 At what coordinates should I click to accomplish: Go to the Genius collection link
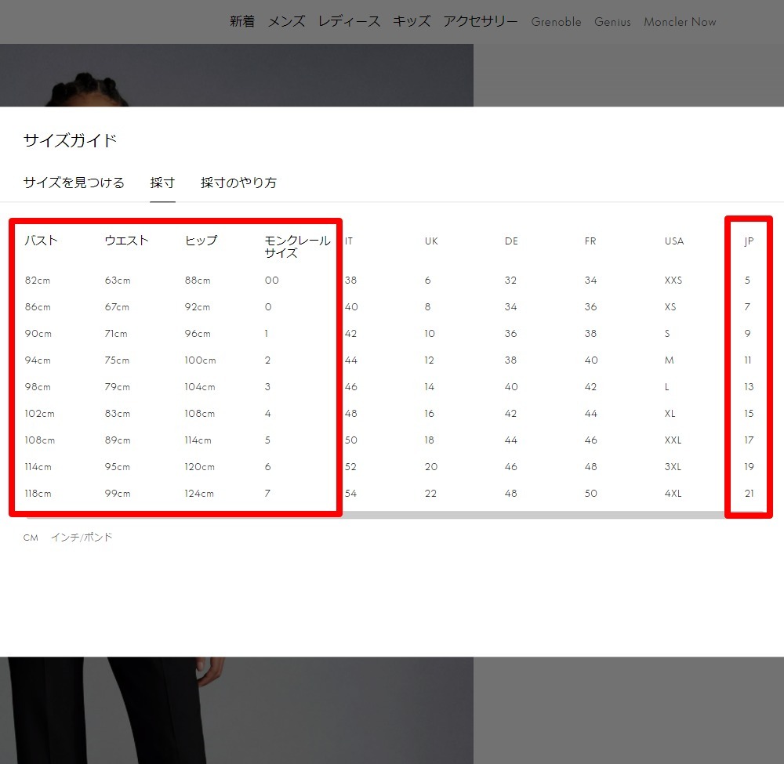coord(612,22)
